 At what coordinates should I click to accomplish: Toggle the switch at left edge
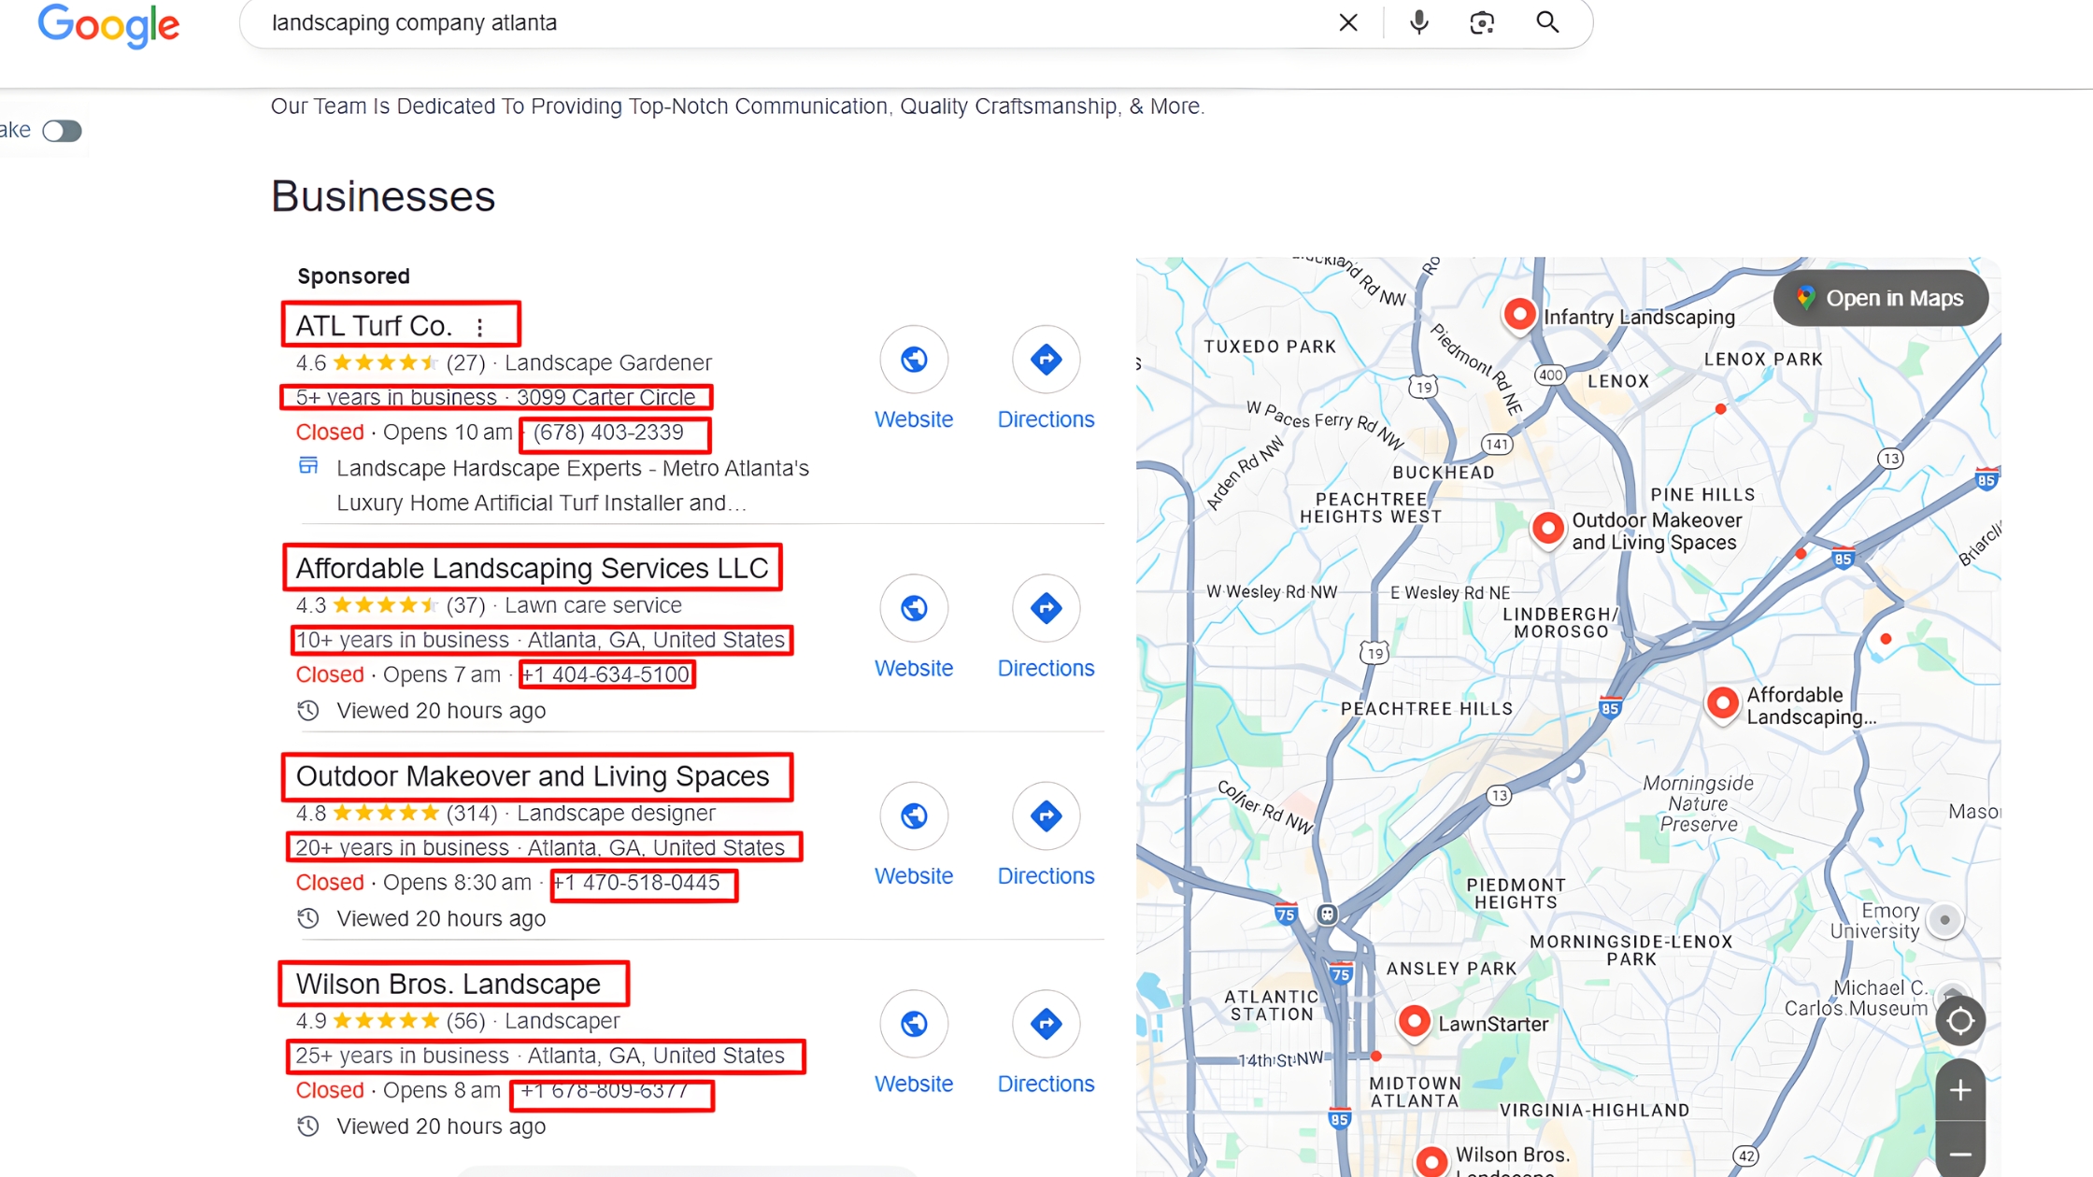62,131
